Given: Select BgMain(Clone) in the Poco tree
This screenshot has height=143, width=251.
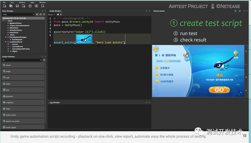Looking at the screenshot, I should click(15, 23).
